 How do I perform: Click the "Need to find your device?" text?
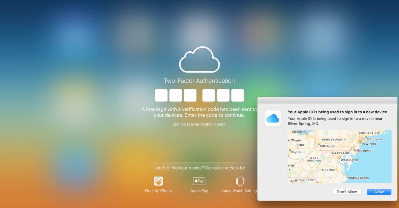click(178, 168)
